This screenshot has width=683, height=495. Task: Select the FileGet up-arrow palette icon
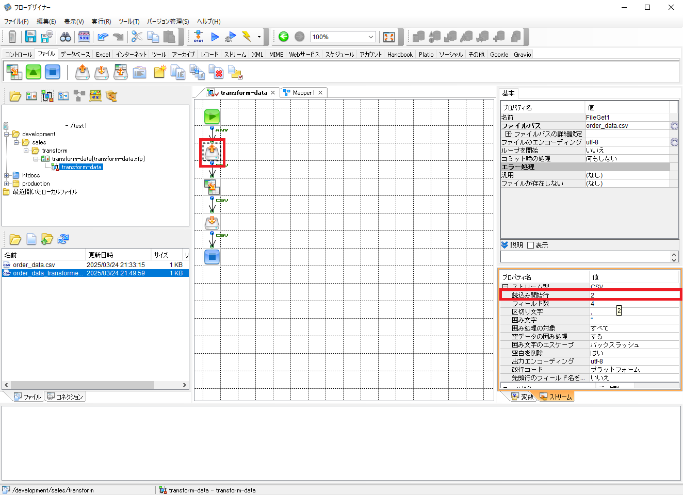[x=82, y=72]
